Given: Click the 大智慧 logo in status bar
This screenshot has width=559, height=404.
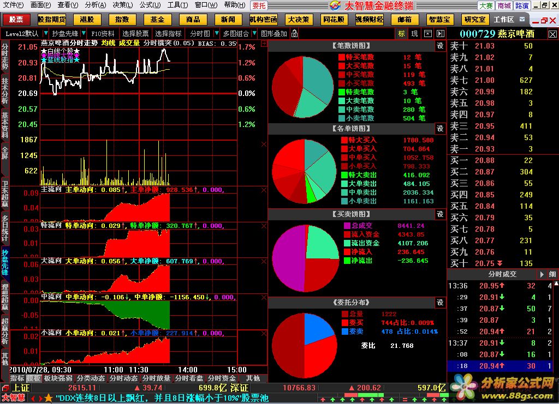Looking at the screenshot, I should (x=14, y=398).
